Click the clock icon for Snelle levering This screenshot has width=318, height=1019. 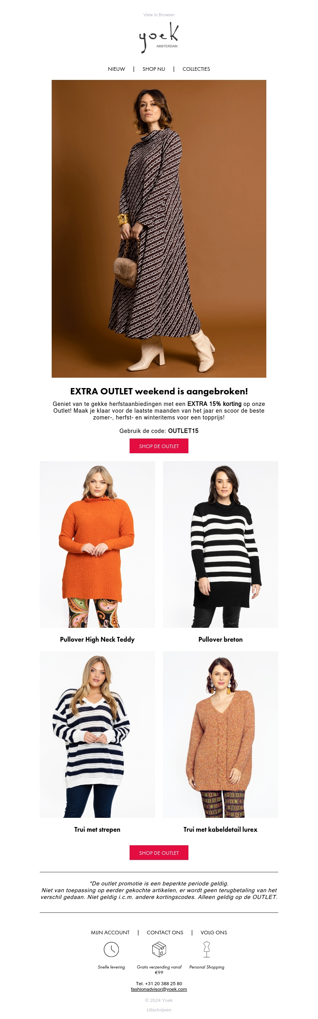tap(111, 949)
